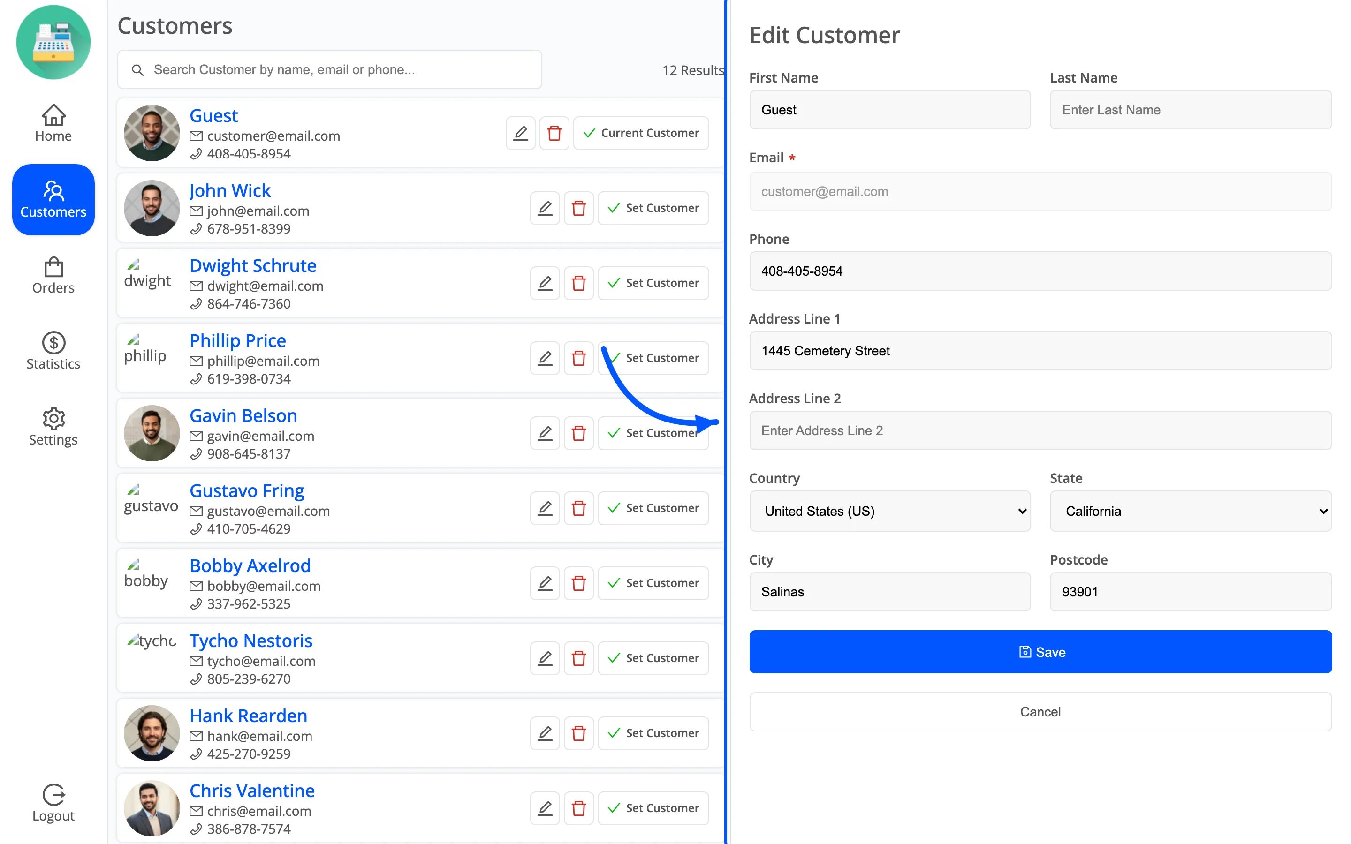Set Tycho Nestoris as customer
Screen dimensions: 1351x844
653,658
